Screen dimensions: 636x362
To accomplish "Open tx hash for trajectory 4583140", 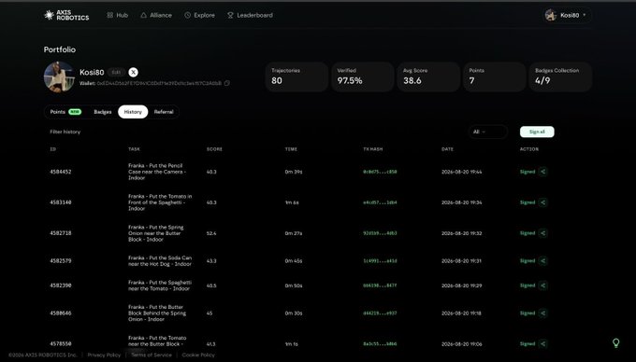I will click(x=380, y=202).
